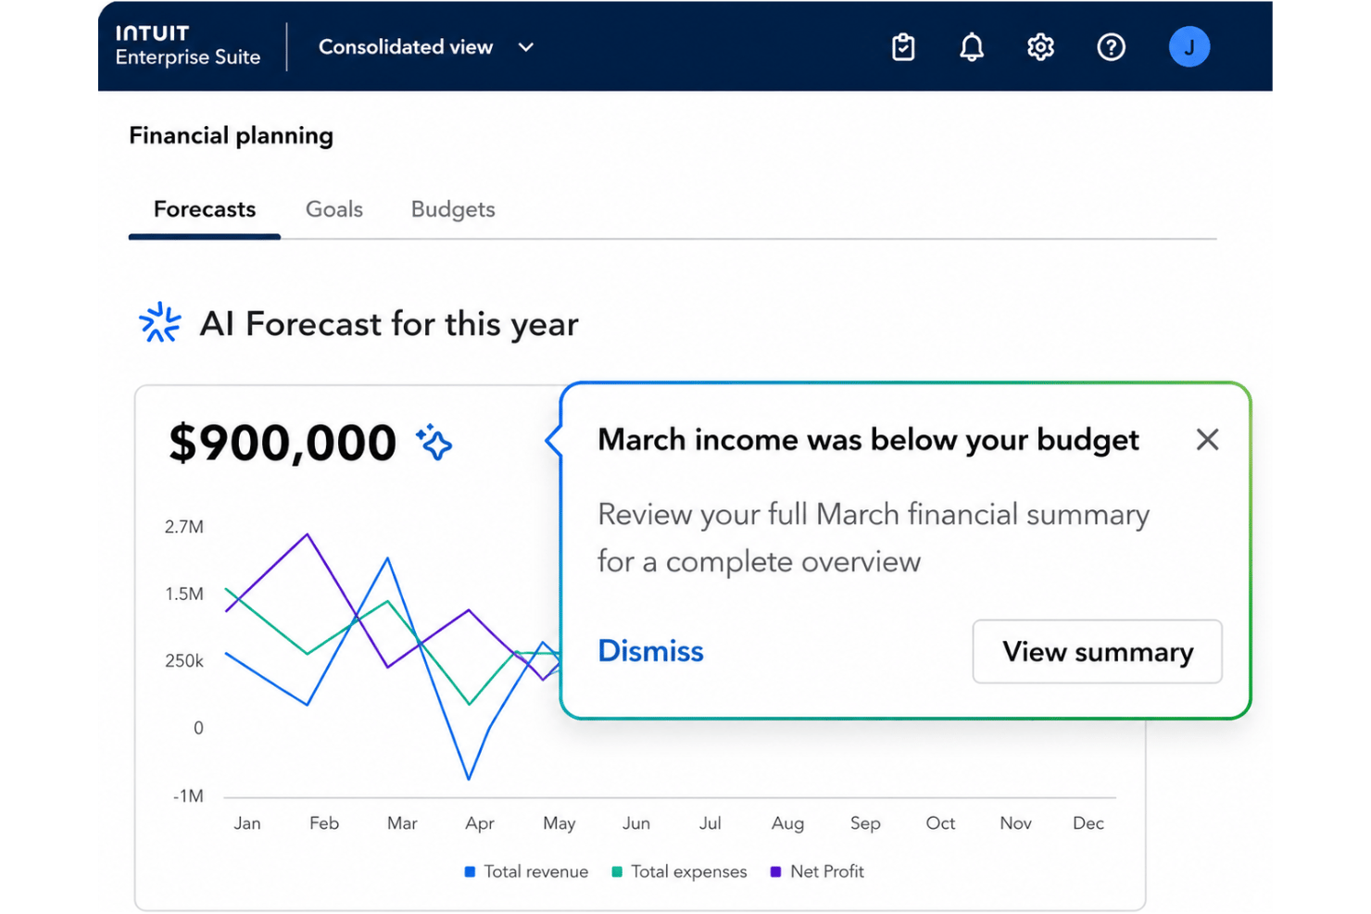Click the Mar label on the chart axis
The width and height of the screenshot is (1371, 914).
(402, 823)
